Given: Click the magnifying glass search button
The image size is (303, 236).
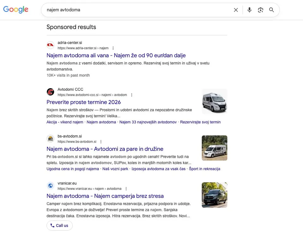Looking at the screenshot, I should click(271, 10).
